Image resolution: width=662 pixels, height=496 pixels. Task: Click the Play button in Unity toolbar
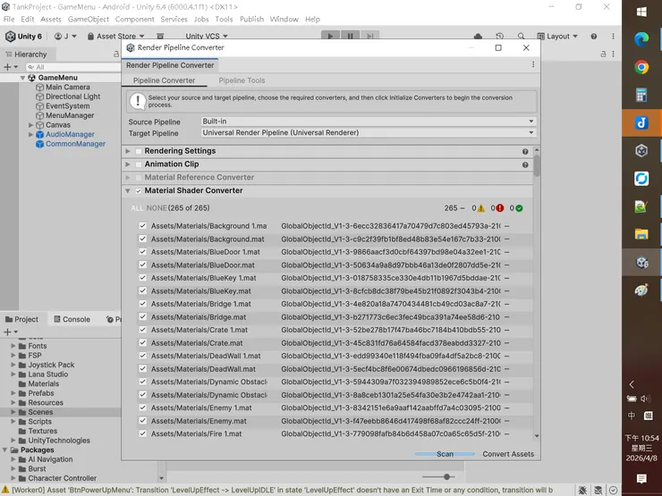[x=331, y=36]
